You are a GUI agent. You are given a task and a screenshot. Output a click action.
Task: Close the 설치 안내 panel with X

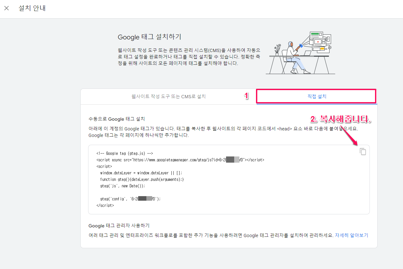click(7, 8)
